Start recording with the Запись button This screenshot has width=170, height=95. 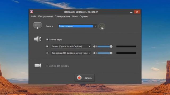tap(85, 78)
